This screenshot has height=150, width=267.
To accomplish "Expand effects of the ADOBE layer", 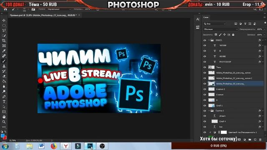I will pyautogui.click(x=263, y=57).
